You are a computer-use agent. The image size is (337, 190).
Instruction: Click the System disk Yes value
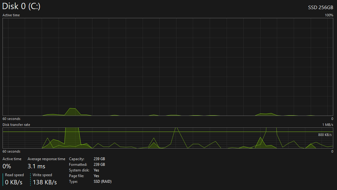coord(96,170)
